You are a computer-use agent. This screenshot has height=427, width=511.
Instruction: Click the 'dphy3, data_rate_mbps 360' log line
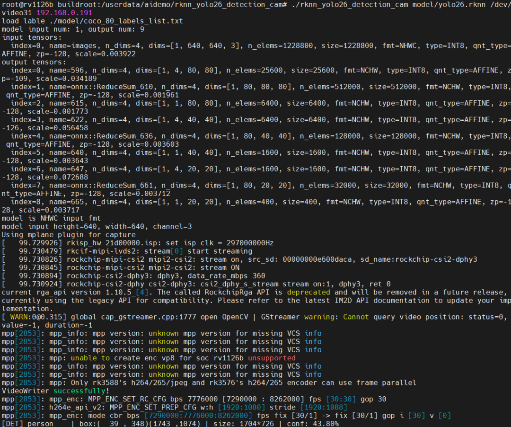point(133,276)
